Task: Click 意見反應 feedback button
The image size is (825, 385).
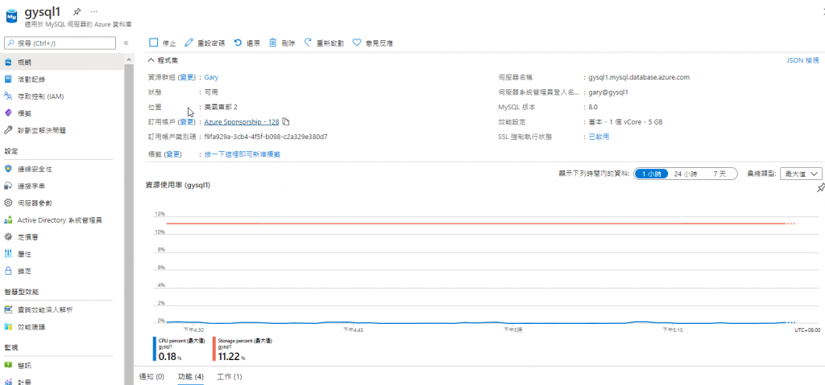Action: point(372,43)
